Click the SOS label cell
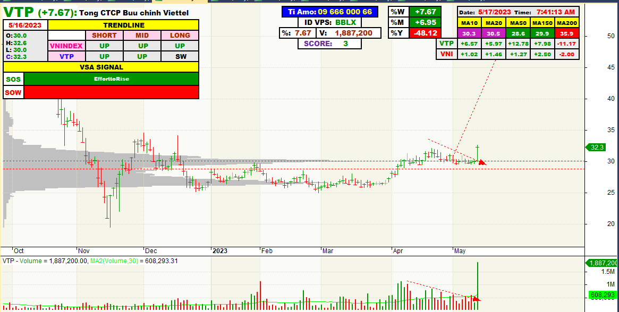This screenshot has width=619, height=312. [13, 79]
